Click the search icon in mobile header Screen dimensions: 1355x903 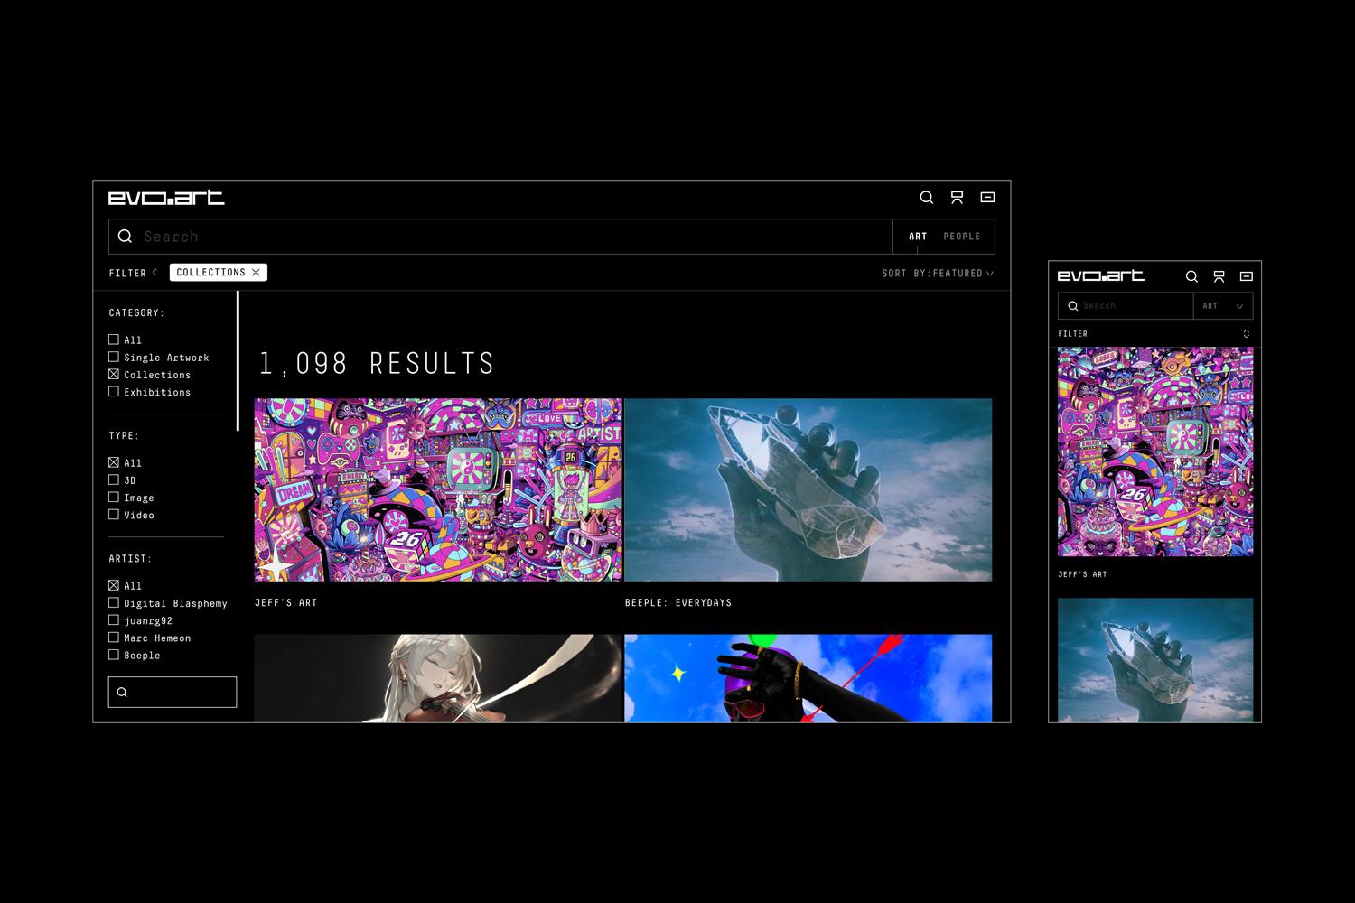[1191, 276]
